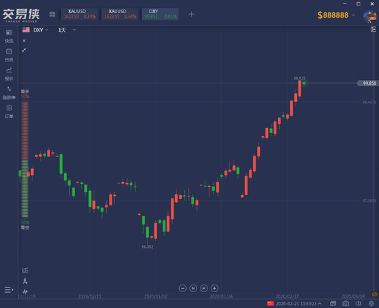Open the 1天 timeframe dropdown
The image size is (379, 308).
67,30
